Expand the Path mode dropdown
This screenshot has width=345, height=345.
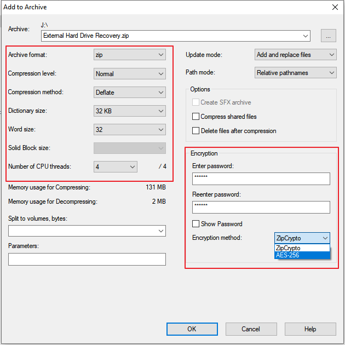tap(296, 73)
